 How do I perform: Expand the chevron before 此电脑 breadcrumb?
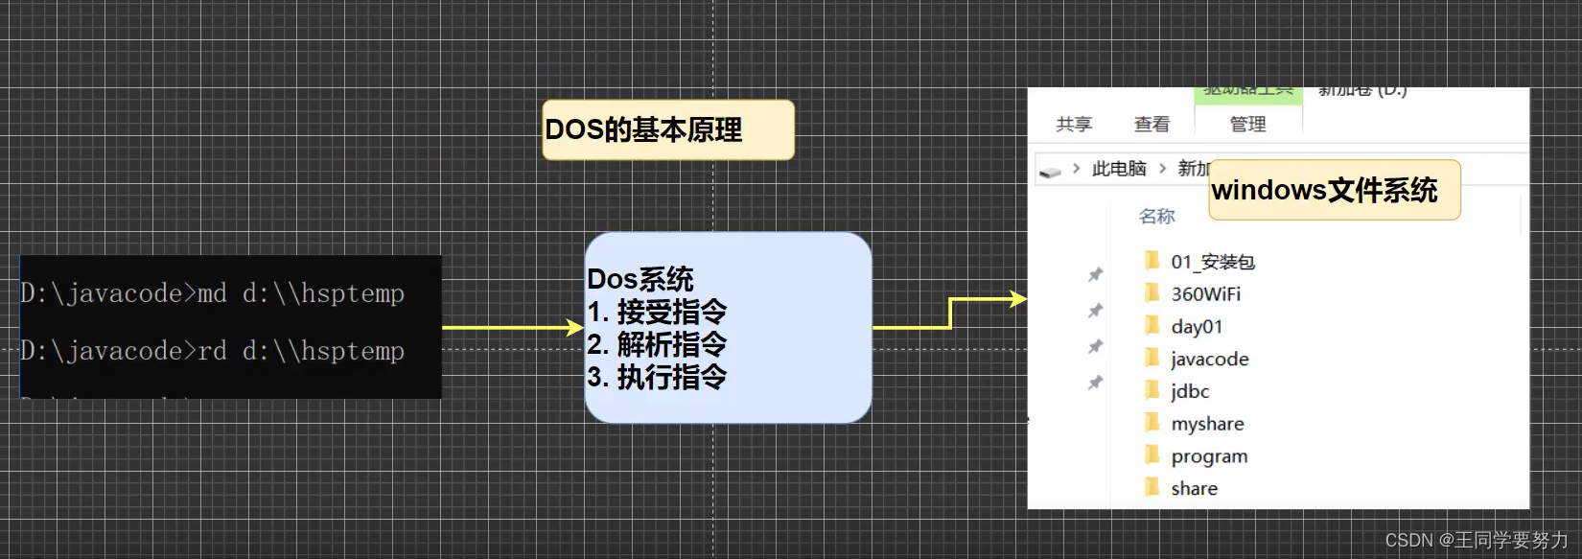[1077, 169]
